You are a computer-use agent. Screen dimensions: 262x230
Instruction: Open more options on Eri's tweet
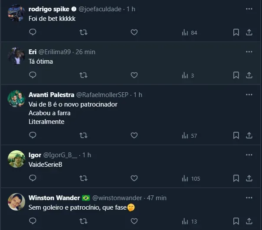249,52
